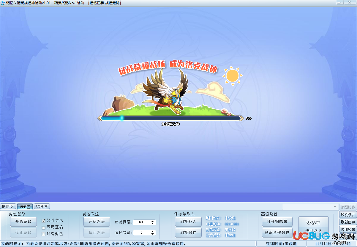Click the 加载库文件 loading text

tap(171, 124)
